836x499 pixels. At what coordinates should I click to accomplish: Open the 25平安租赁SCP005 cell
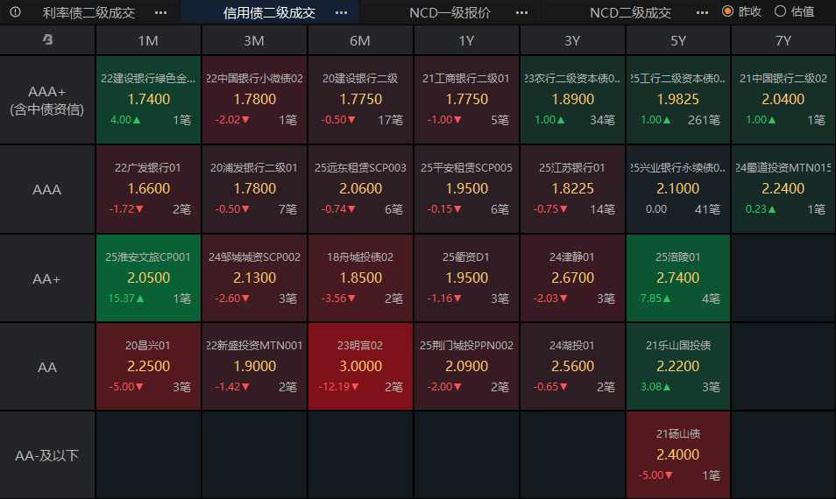(x=466, y=189)
